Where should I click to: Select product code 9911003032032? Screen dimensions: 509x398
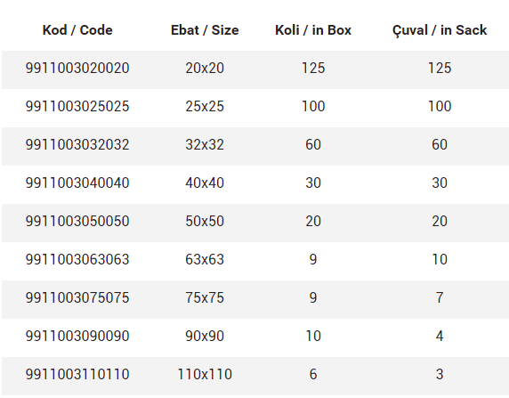(x=77, y=144)
